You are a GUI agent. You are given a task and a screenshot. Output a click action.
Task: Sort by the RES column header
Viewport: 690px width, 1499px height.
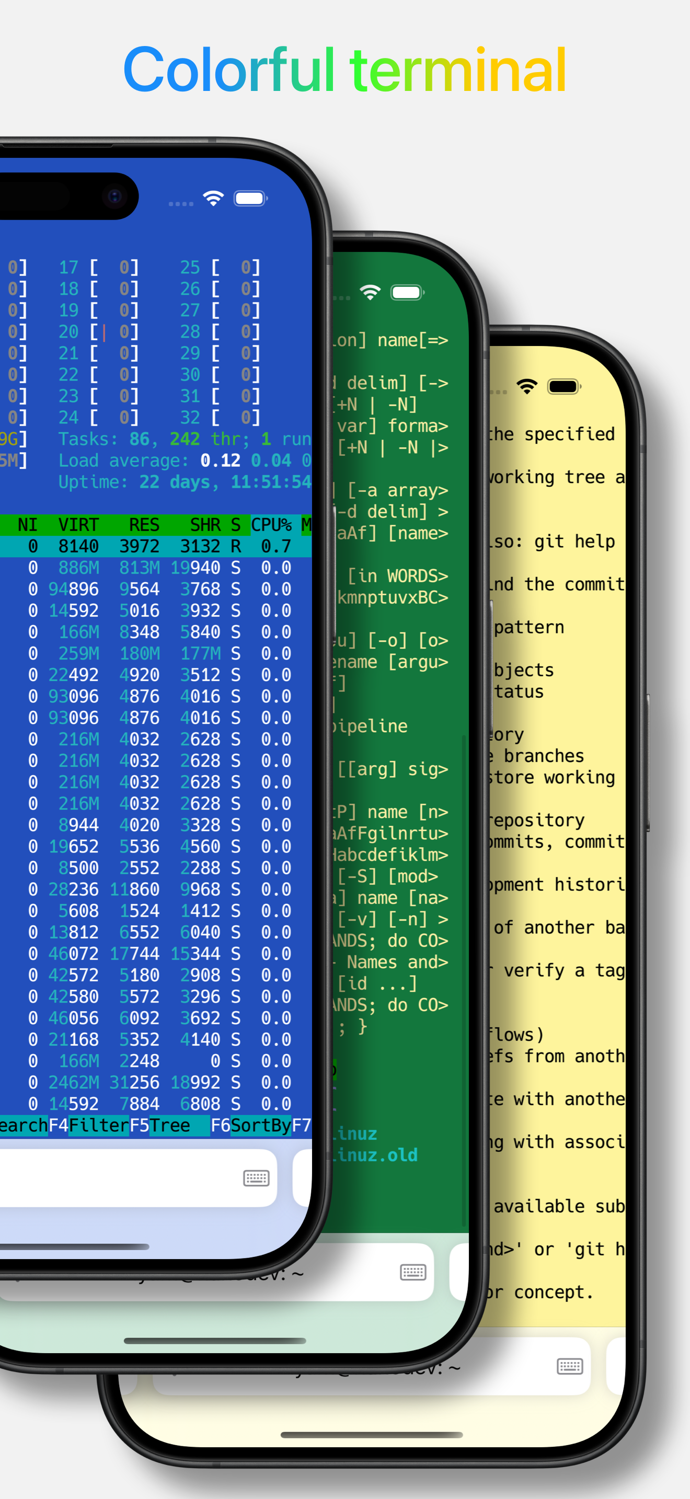click(144, 525)
